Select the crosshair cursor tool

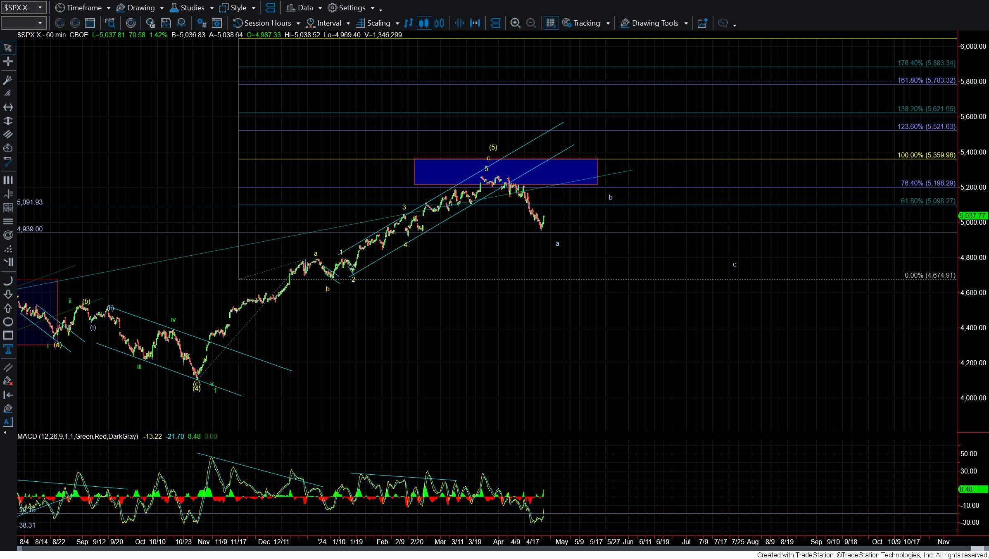pyautogui.click(x=8, y=62)
